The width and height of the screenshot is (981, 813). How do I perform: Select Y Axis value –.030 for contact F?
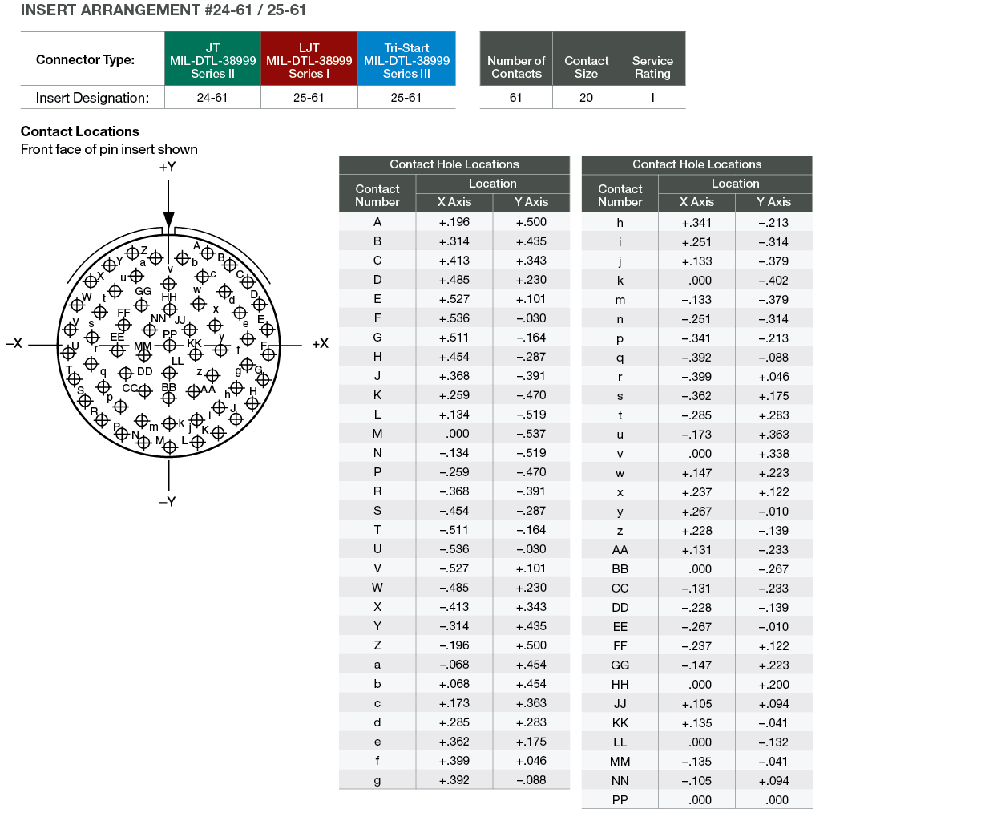(531, 318)
